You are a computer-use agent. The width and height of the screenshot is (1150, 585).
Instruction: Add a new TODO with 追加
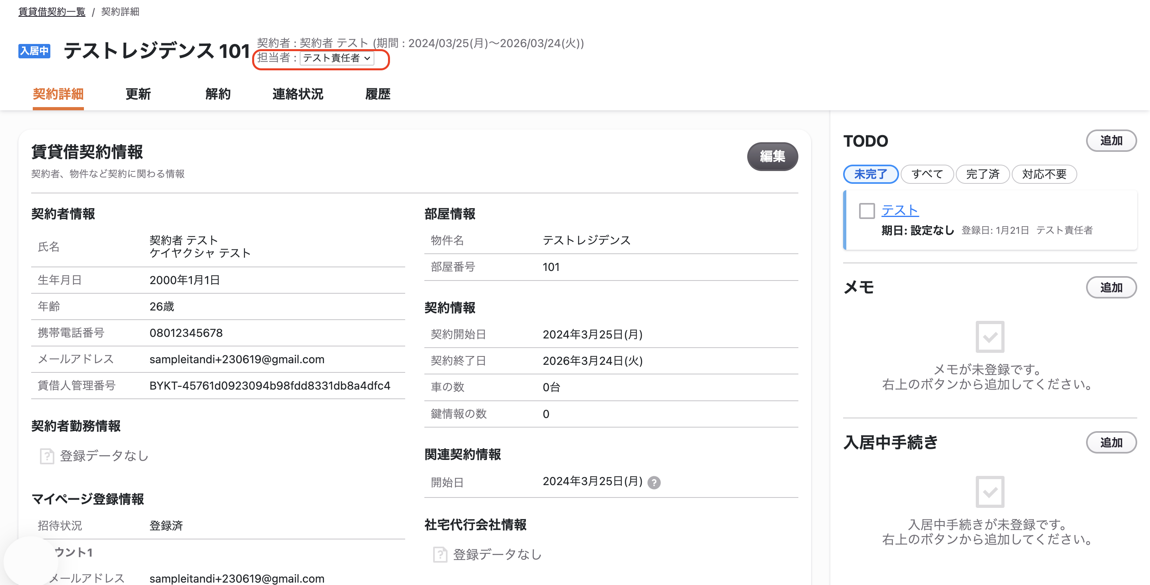click(x=1111, y=141)
